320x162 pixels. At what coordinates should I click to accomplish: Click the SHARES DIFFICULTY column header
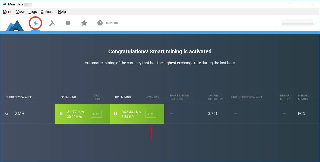point(216,97)
